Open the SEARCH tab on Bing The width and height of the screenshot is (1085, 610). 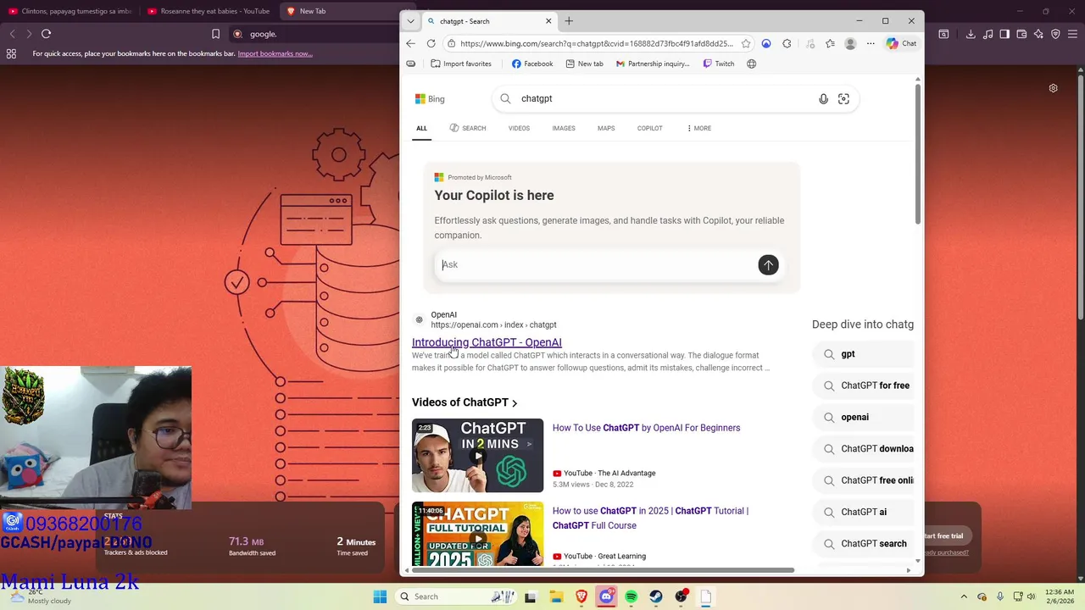pos(468,128)
